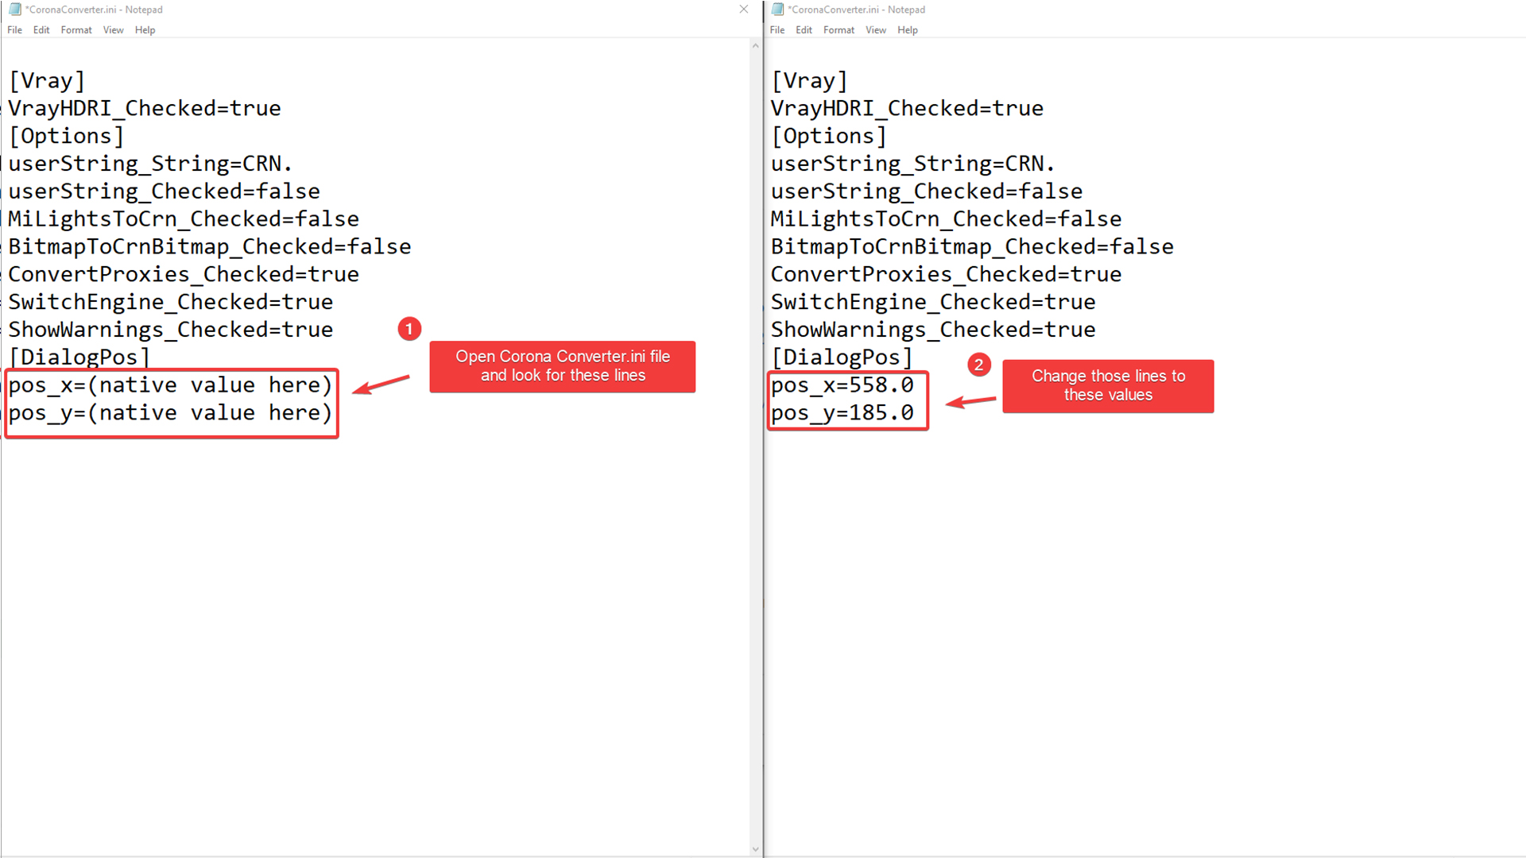Open Help menu in left Notepad window
1526x858 pixels.
(x=145, y=30)
